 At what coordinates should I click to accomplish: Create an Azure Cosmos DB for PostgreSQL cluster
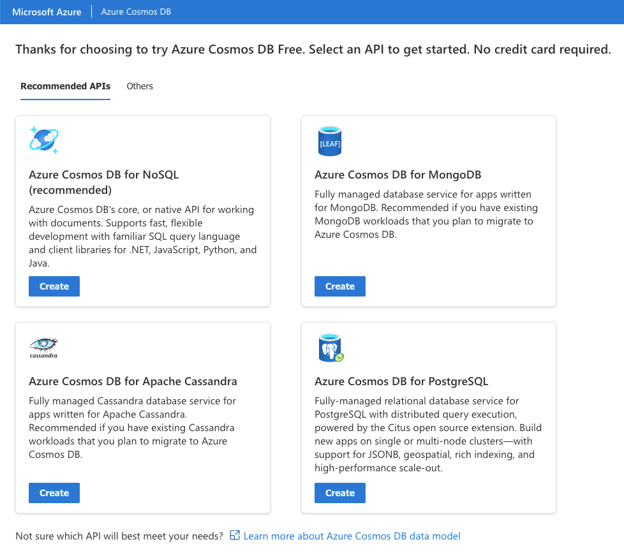[x=340, y=493]
